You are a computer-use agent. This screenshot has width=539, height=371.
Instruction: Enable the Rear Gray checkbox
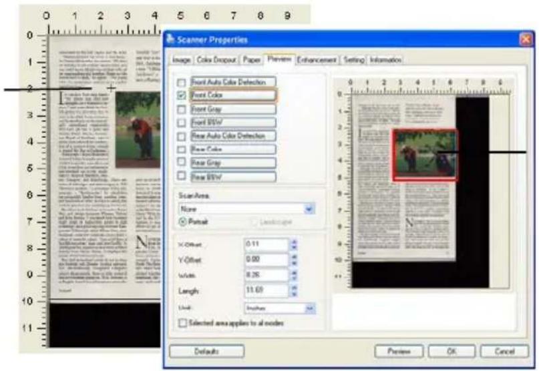181,162
